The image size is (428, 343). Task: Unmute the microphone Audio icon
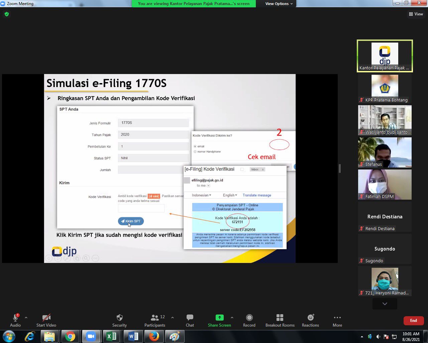pyautogui.click(x=15, y=318)
